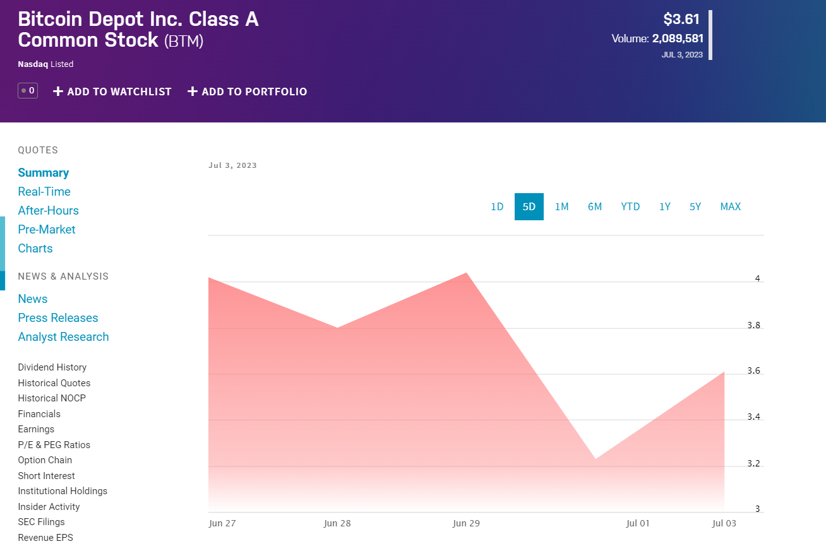Switch chart to 5Y range
The height and width of the screenshot is (551, 826).
(x=695, y=207)
